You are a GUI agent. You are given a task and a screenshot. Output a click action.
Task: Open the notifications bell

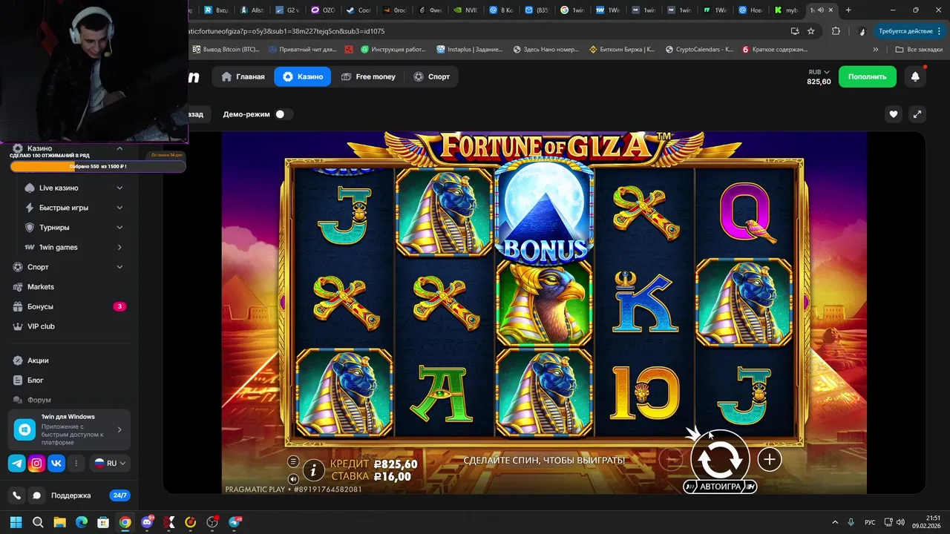tap(915, 76)
